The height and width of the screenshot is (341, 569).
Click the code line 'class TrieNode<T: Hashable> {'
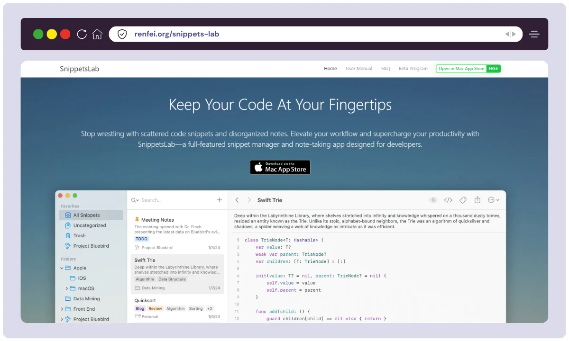pos(284,240)
